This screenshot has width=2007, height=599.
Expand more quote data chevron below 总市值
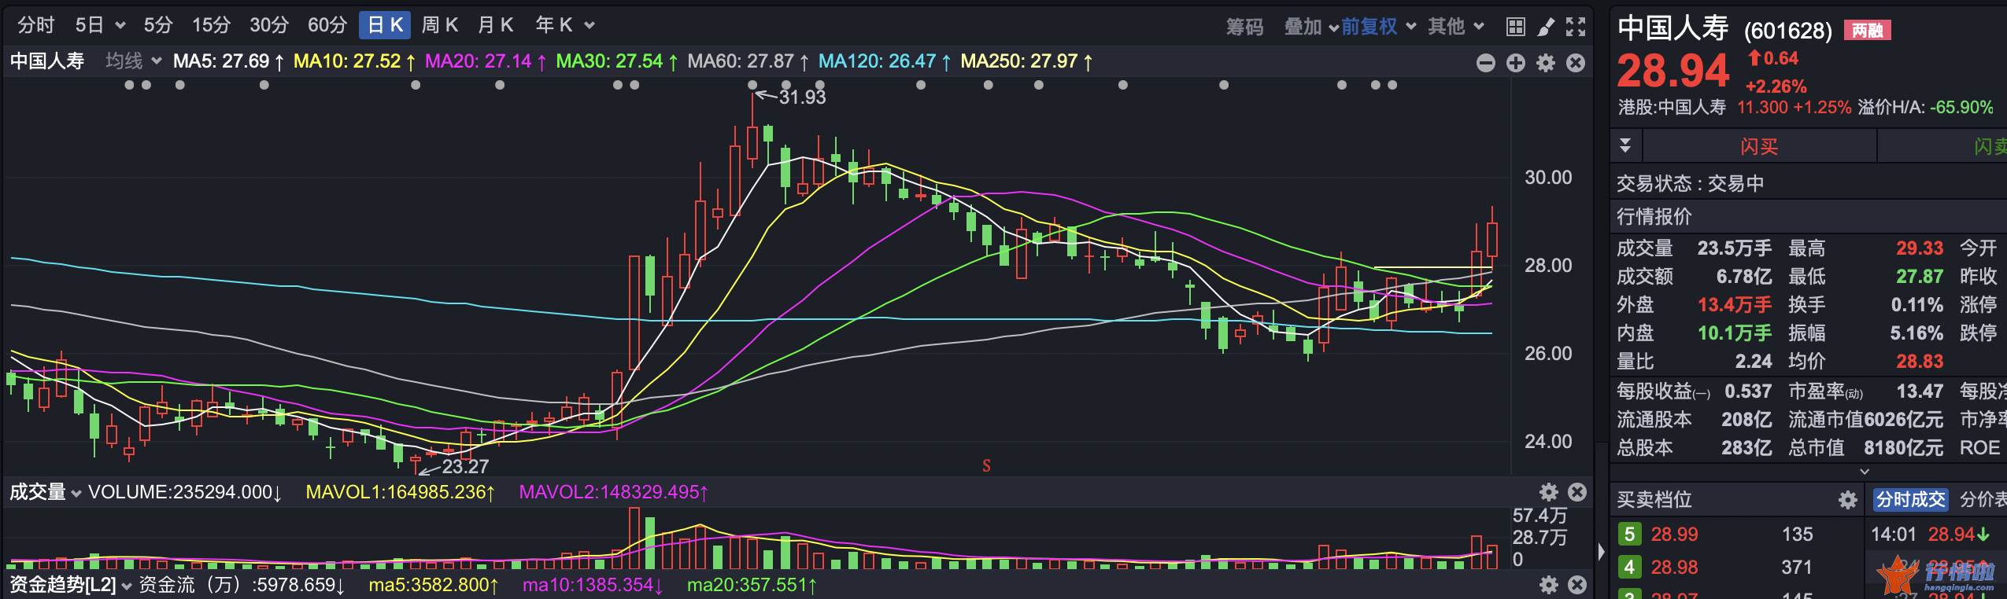point(1864,472)
